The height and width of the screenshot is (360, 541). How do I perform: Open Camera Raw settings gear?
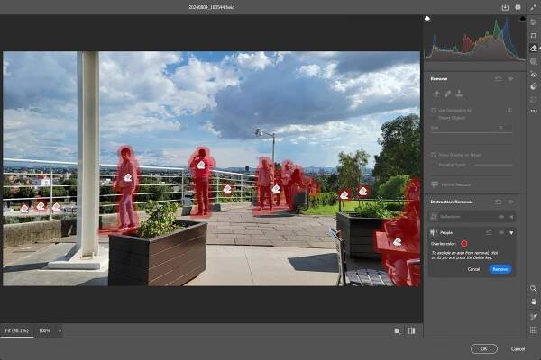point(518,7)
